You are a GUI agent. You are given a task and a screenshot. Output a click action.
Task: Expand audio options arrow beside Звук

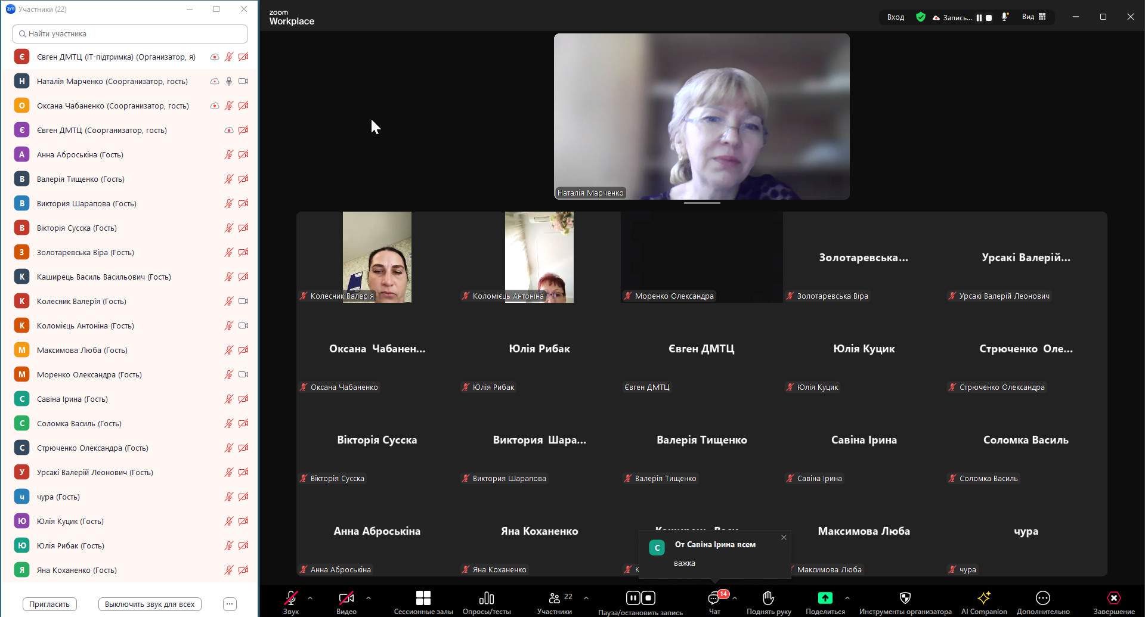tap(310, 597)
